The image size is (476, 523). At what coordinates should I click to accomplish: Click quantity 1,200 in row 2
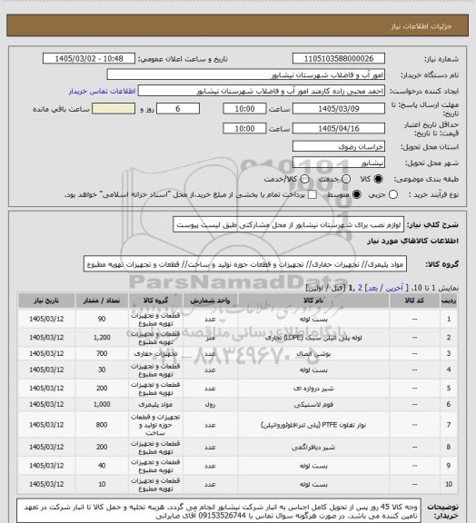102,338
